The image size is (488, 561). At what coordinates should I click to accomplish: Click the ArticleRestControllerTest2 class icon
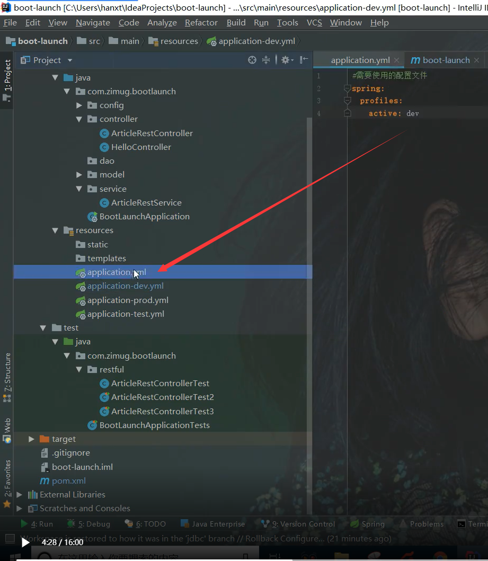point(104,397)
